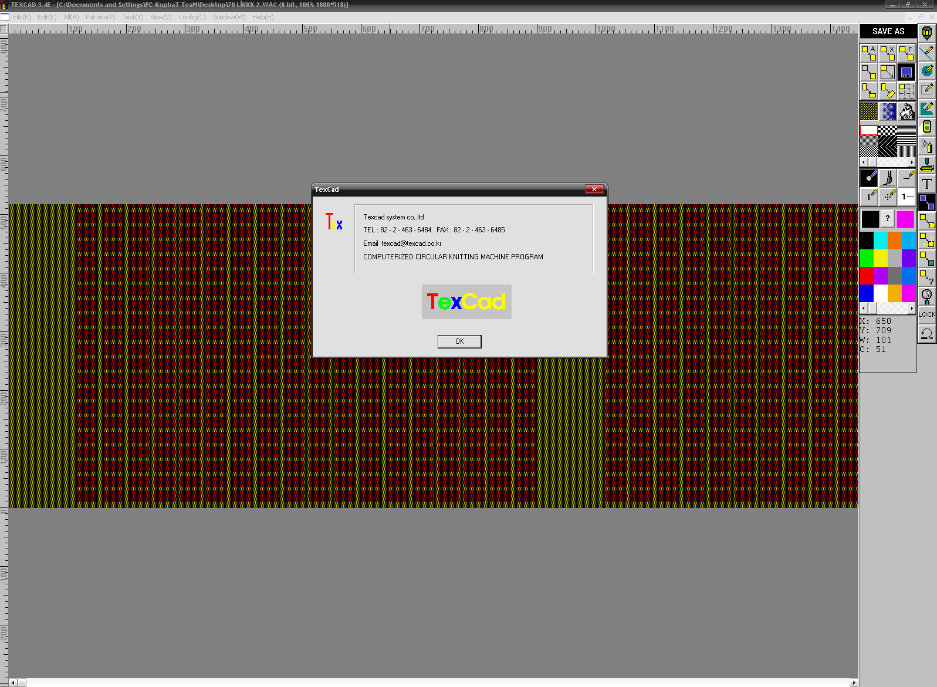This screenshot has height=687, width=937.
Task: Click the magnifying glass zoom tool
Action: coord(927,296)
